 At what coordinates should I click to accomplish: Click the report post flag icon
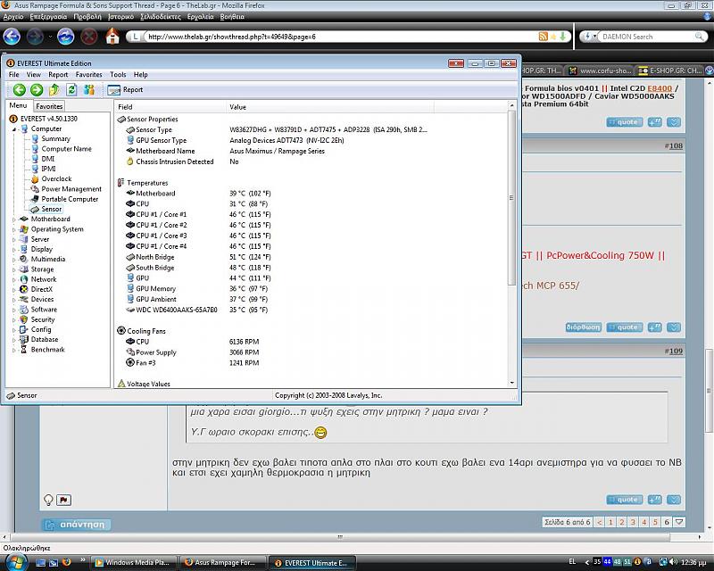[63, 500]
